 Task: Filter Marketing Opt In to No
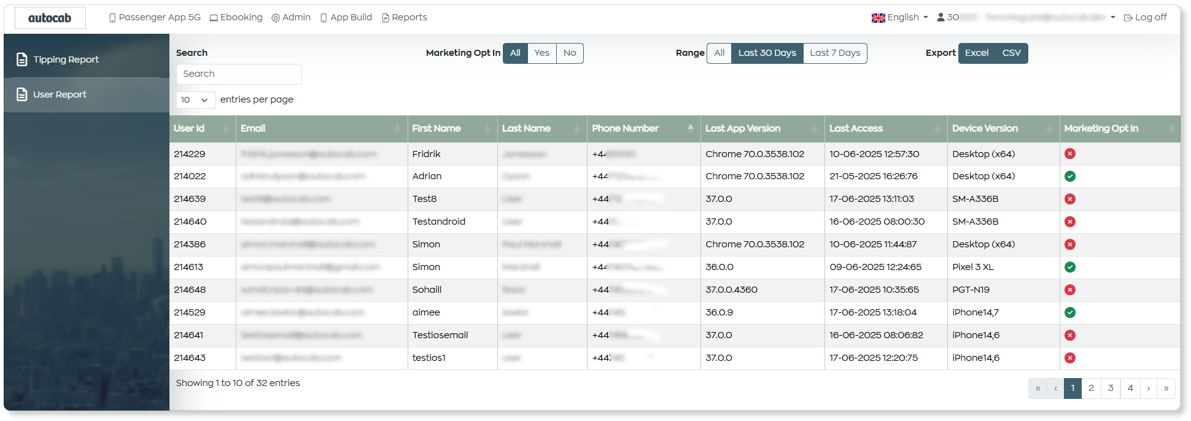(570, 53)
